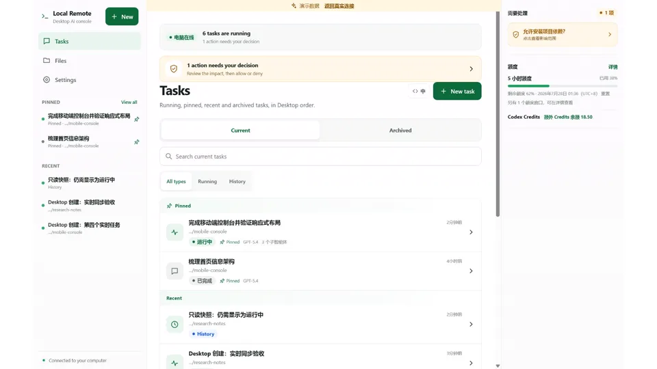Open the 1 action needs your decision chevron
This screenshot has height=369, width=657.
click(472, 68)
